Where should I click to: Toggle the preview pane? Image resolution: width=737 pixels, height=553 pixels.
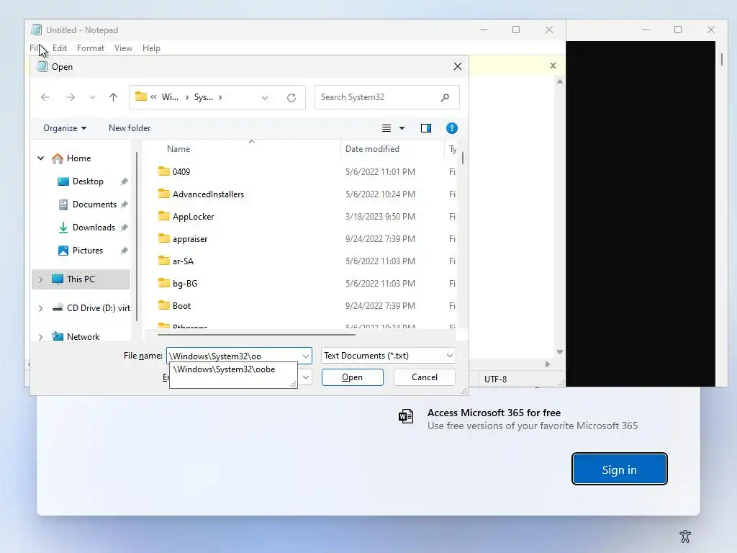[x=426, y=128]
